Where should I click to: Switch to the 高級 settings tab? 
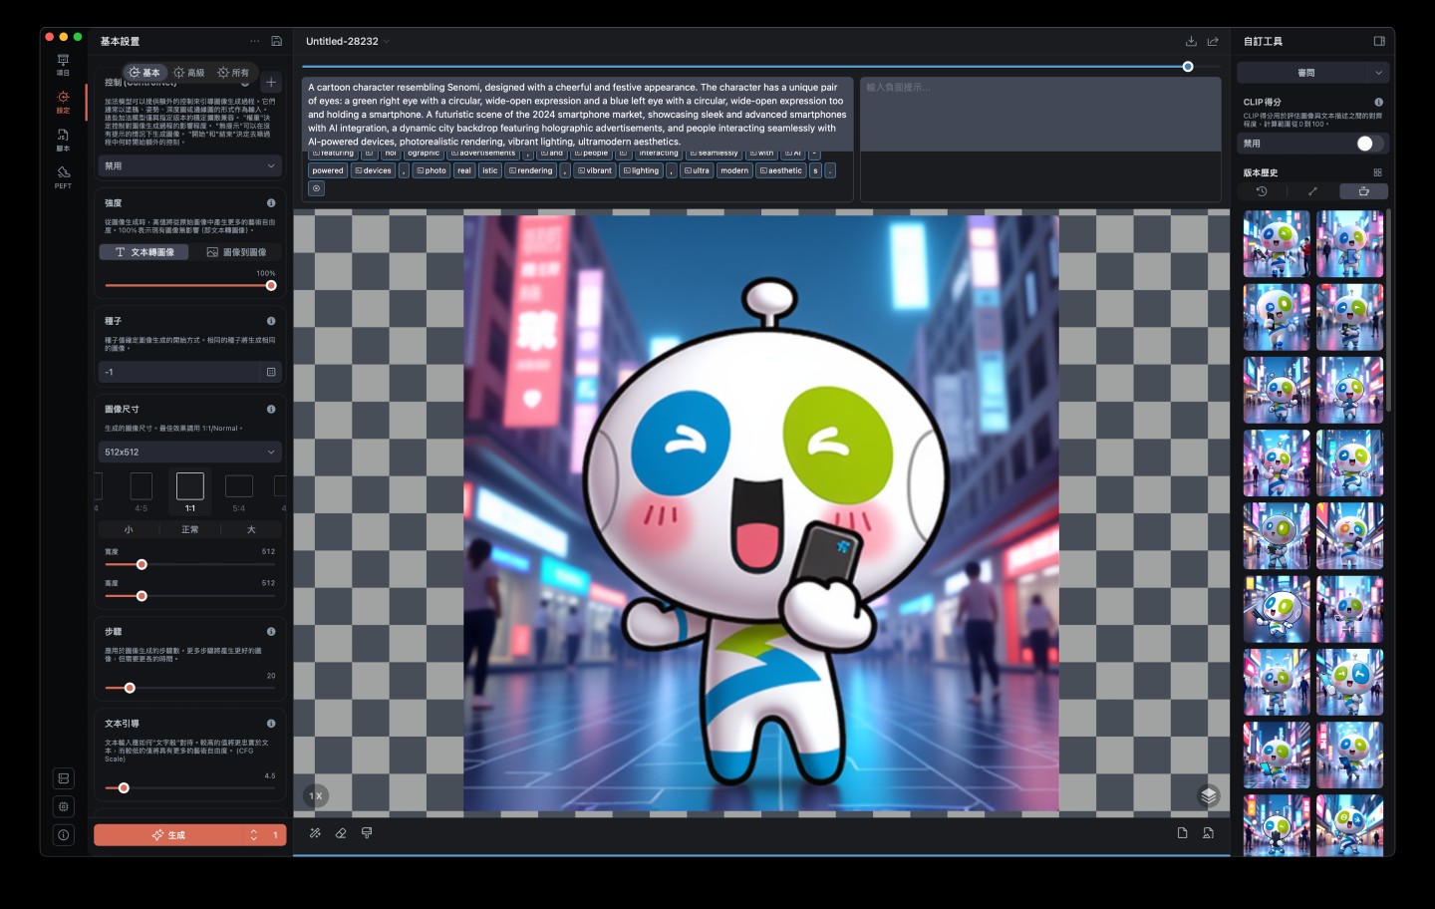189,73
